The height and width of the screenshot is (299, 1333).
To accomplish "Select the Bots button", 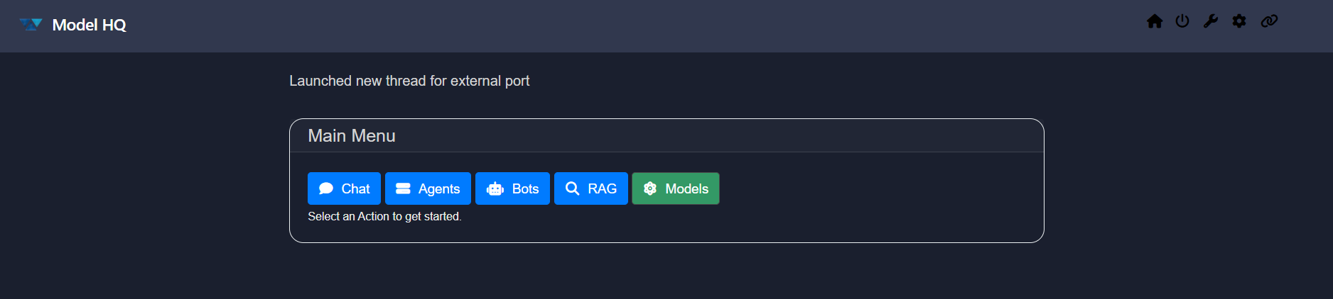I will 512,188.
